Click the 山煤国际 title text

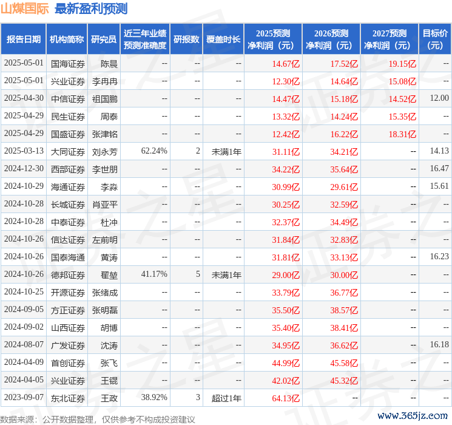point(25,8)
